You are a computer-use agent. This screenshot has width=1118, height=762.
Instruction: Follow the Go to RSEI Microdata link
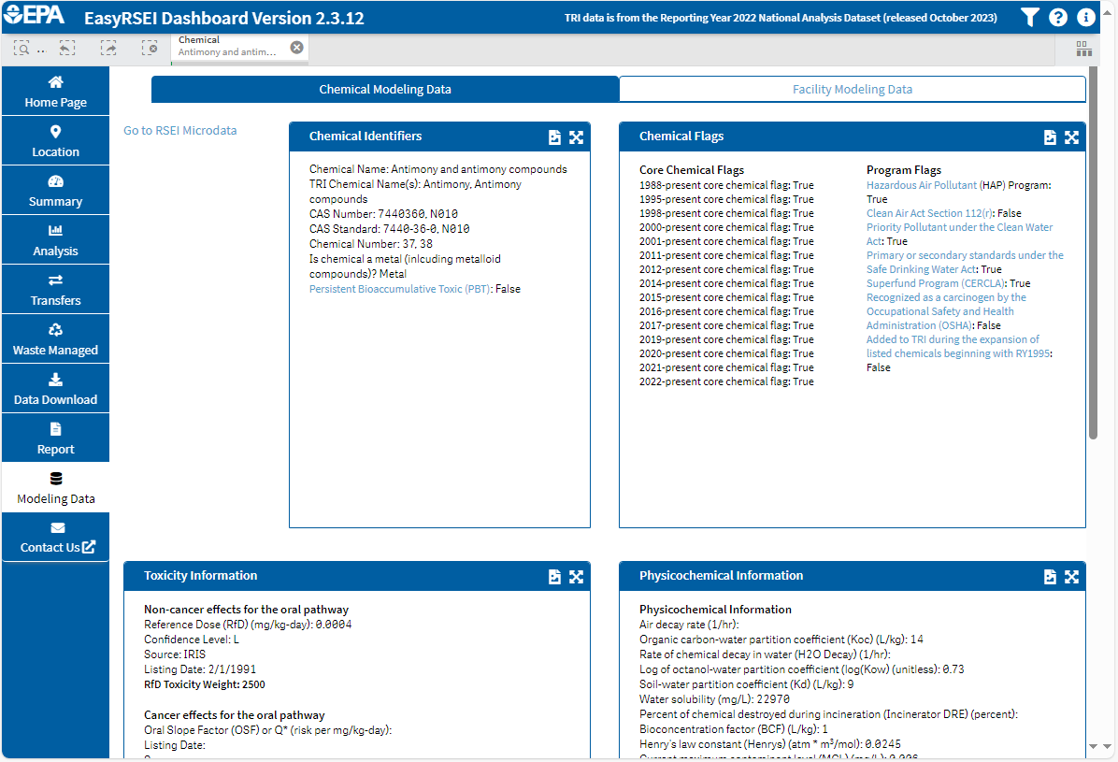[179, 130]
